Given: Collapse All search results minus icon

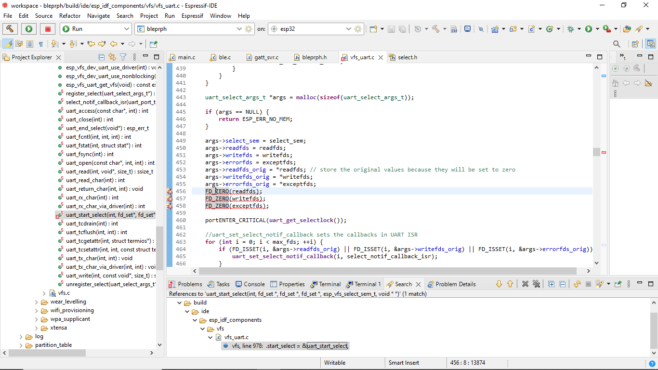Looking at the screenshot, I should pyautogui.click(x=562, y=284).
